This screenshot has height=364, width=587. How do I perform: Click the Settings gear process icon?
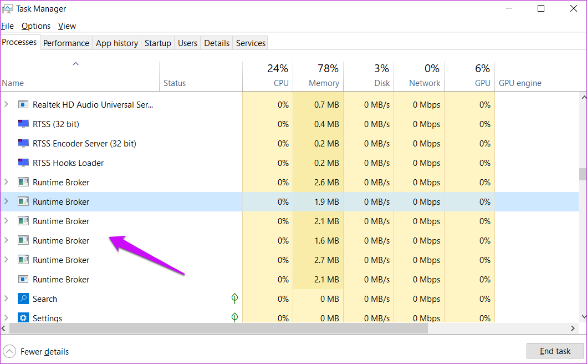23,318
